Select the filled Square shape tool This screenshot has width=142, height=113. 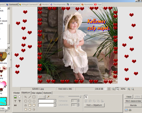click(x=30, y=105)
